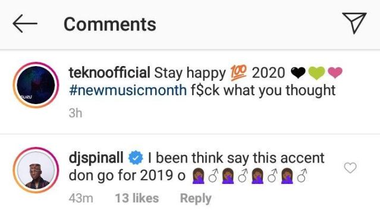Tap the Comments header title
The image size is (380, 222).
click(x=110, y=24)
